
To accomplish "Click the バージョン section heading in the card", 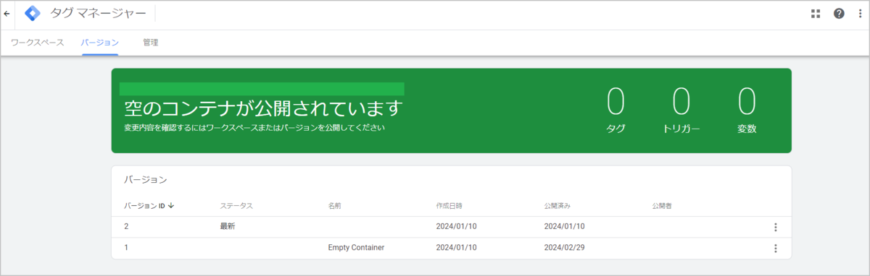I will 146,179.
